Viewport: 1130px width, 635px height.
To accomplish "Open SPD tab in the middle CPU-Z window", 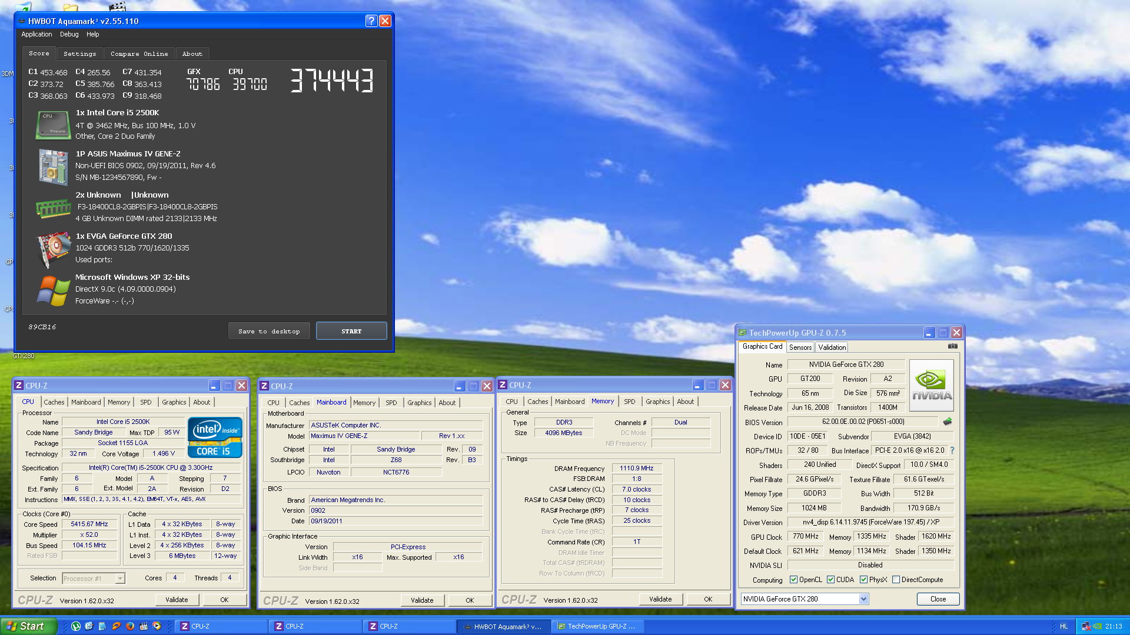I will point(391,403).
